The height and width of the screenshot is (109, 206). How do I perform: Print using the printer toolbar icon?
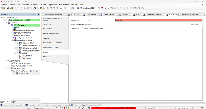tap(11, 8)
